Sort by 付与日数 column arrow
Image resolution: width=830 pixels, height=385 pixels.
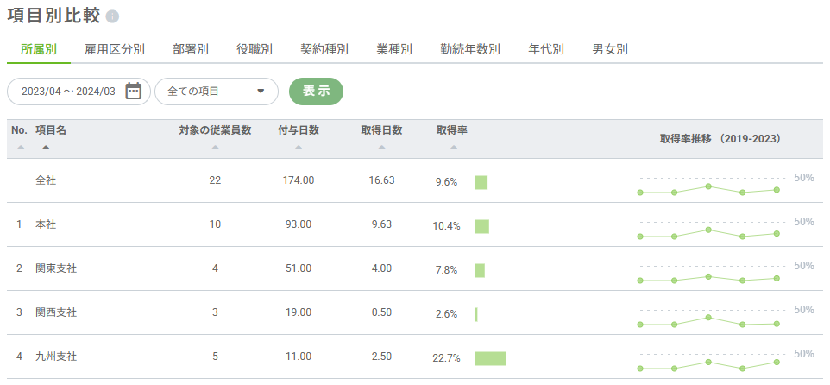click(x=299, y=148)
